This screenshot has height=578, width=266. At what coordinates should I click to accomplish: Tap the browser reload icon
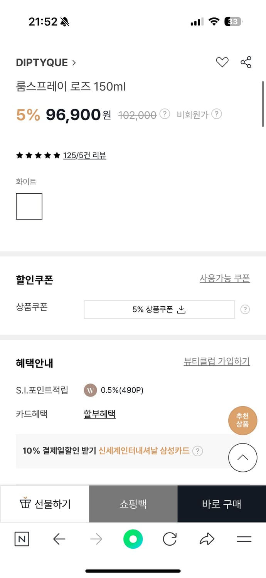[x=170, y=539]
